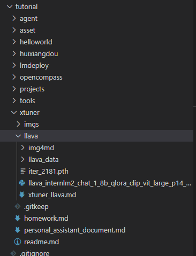Select the opencompass folder

(41, 77)
